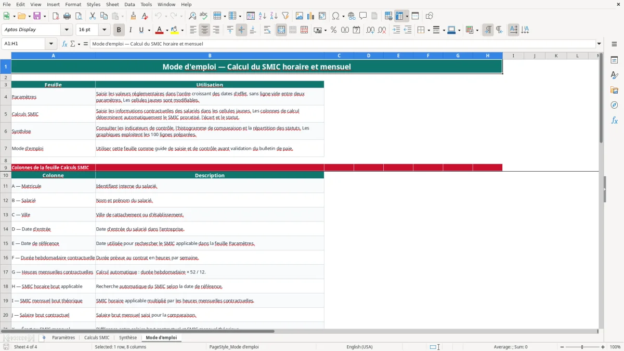Open the Format menu
Screen dimensions: 624x351
[x=73, y=4]
